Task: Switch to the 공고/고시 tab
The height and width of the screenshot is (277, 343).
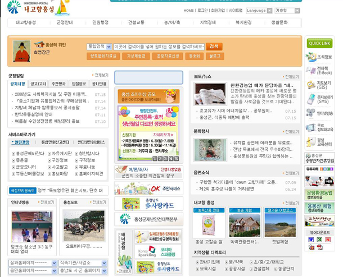Action: [38, 84]
